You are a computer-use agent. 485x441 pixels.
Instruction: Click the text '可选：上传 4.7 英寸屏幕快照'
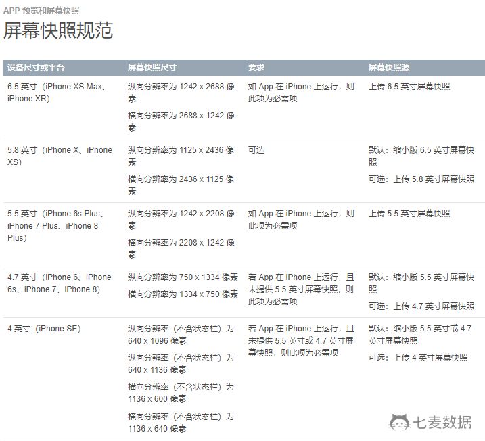pyautogui.click(x=421, y=306)
